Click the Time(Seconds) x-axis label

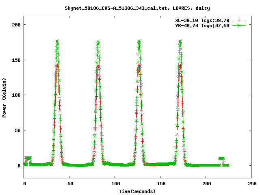(x=137, y=191)
